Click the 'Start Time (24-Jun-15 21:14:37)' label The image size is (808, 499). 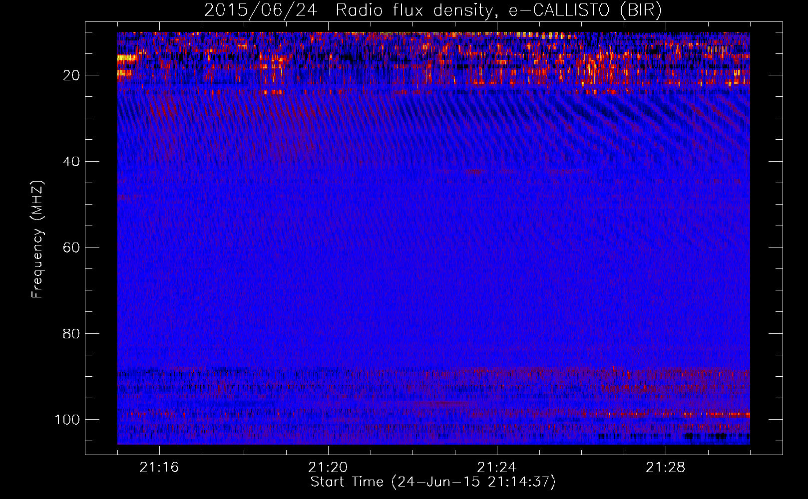pos(433,482)
